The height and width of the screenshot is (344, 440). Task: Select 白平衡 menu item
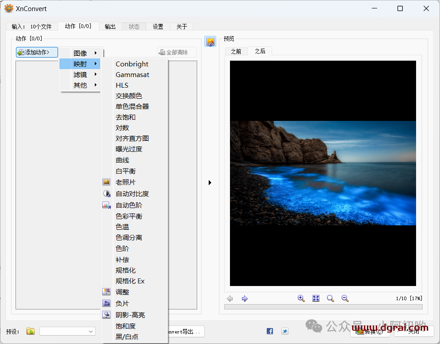point(134,171)
